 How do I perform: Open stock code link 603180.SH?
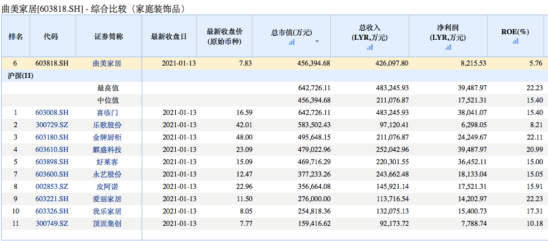(51, 137)
